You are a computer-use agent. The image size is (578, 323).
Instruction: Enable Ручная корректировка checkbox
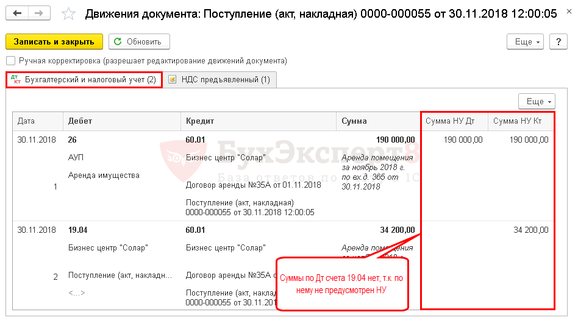[10, 61]
